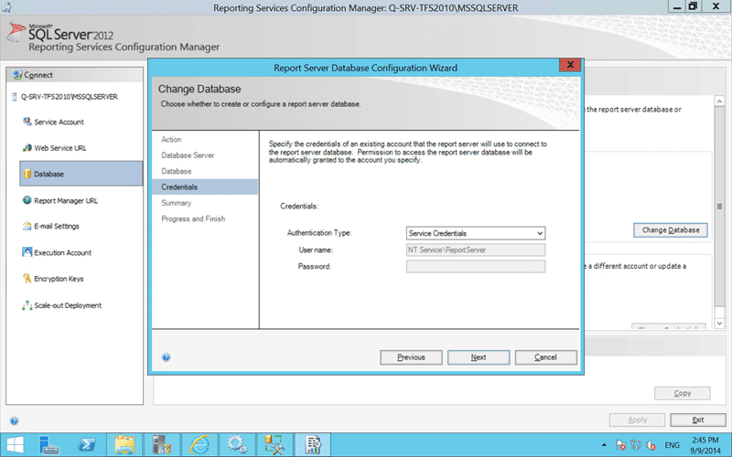
Task: Click the User name field
Action: (475, 250)
